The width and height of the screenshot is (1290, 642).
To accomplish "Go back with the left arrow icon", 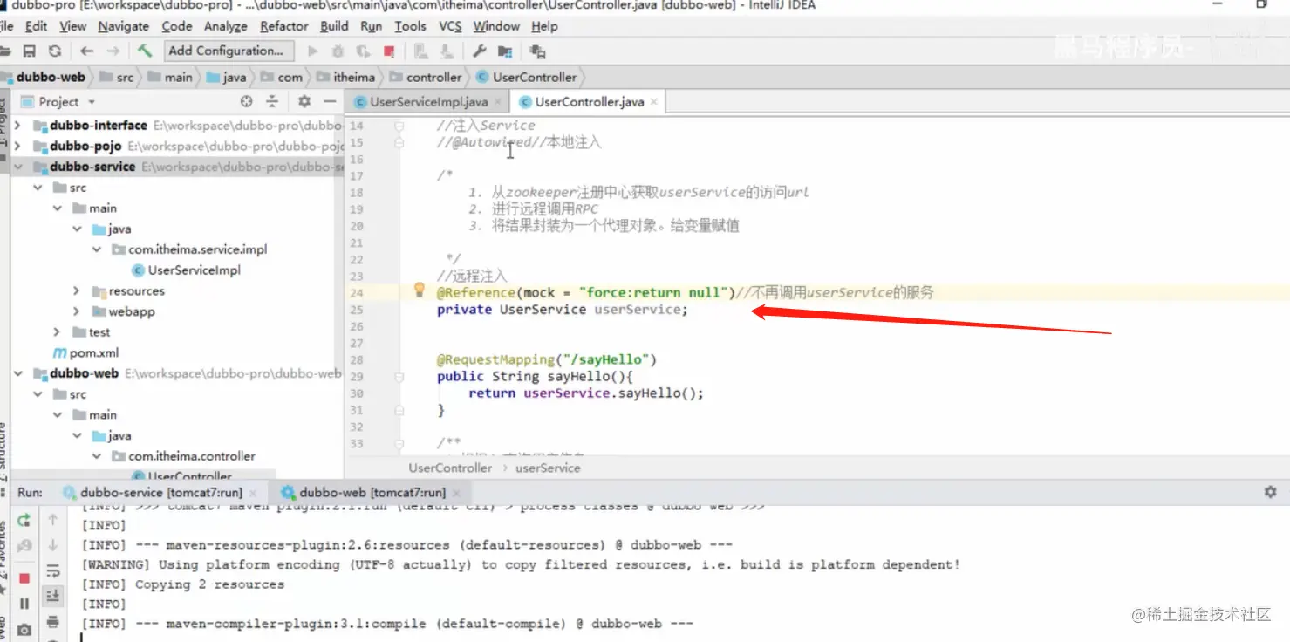I will point(86,51).
